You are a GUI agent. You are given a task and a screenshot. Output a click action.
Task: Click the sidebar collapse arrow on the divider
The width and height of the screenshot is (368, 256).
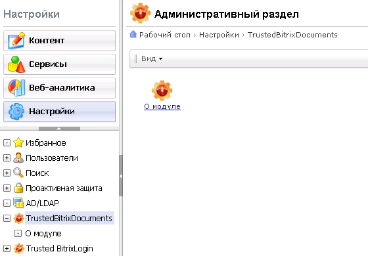click(x=121, y=176)
